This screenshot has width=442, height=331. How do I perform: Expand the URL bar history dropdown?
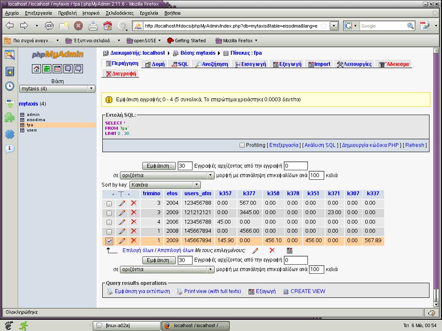(334, 26)
